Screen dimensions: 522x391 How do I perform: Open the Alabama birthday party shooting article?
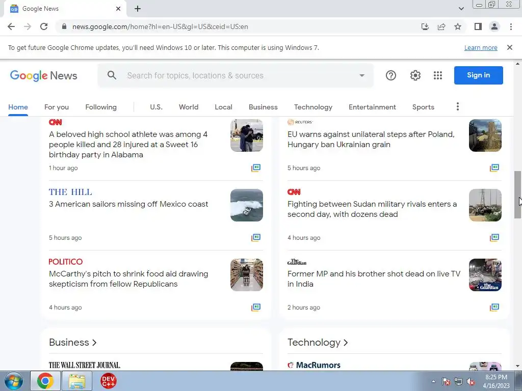click(128, 144)
